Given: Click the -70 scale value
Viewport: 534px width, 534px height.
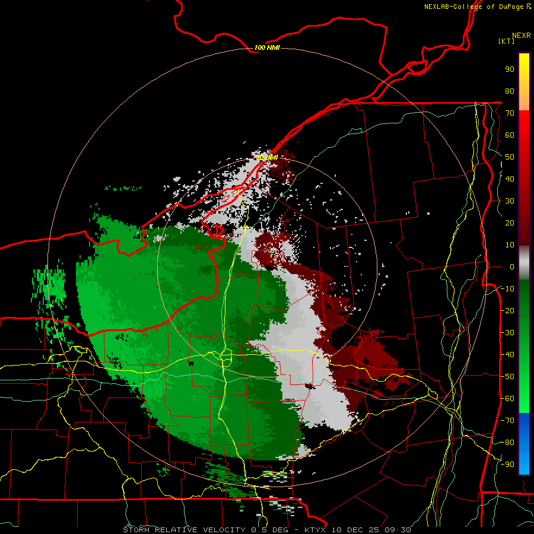Looking at the screenshot, I should click(507, 421).
